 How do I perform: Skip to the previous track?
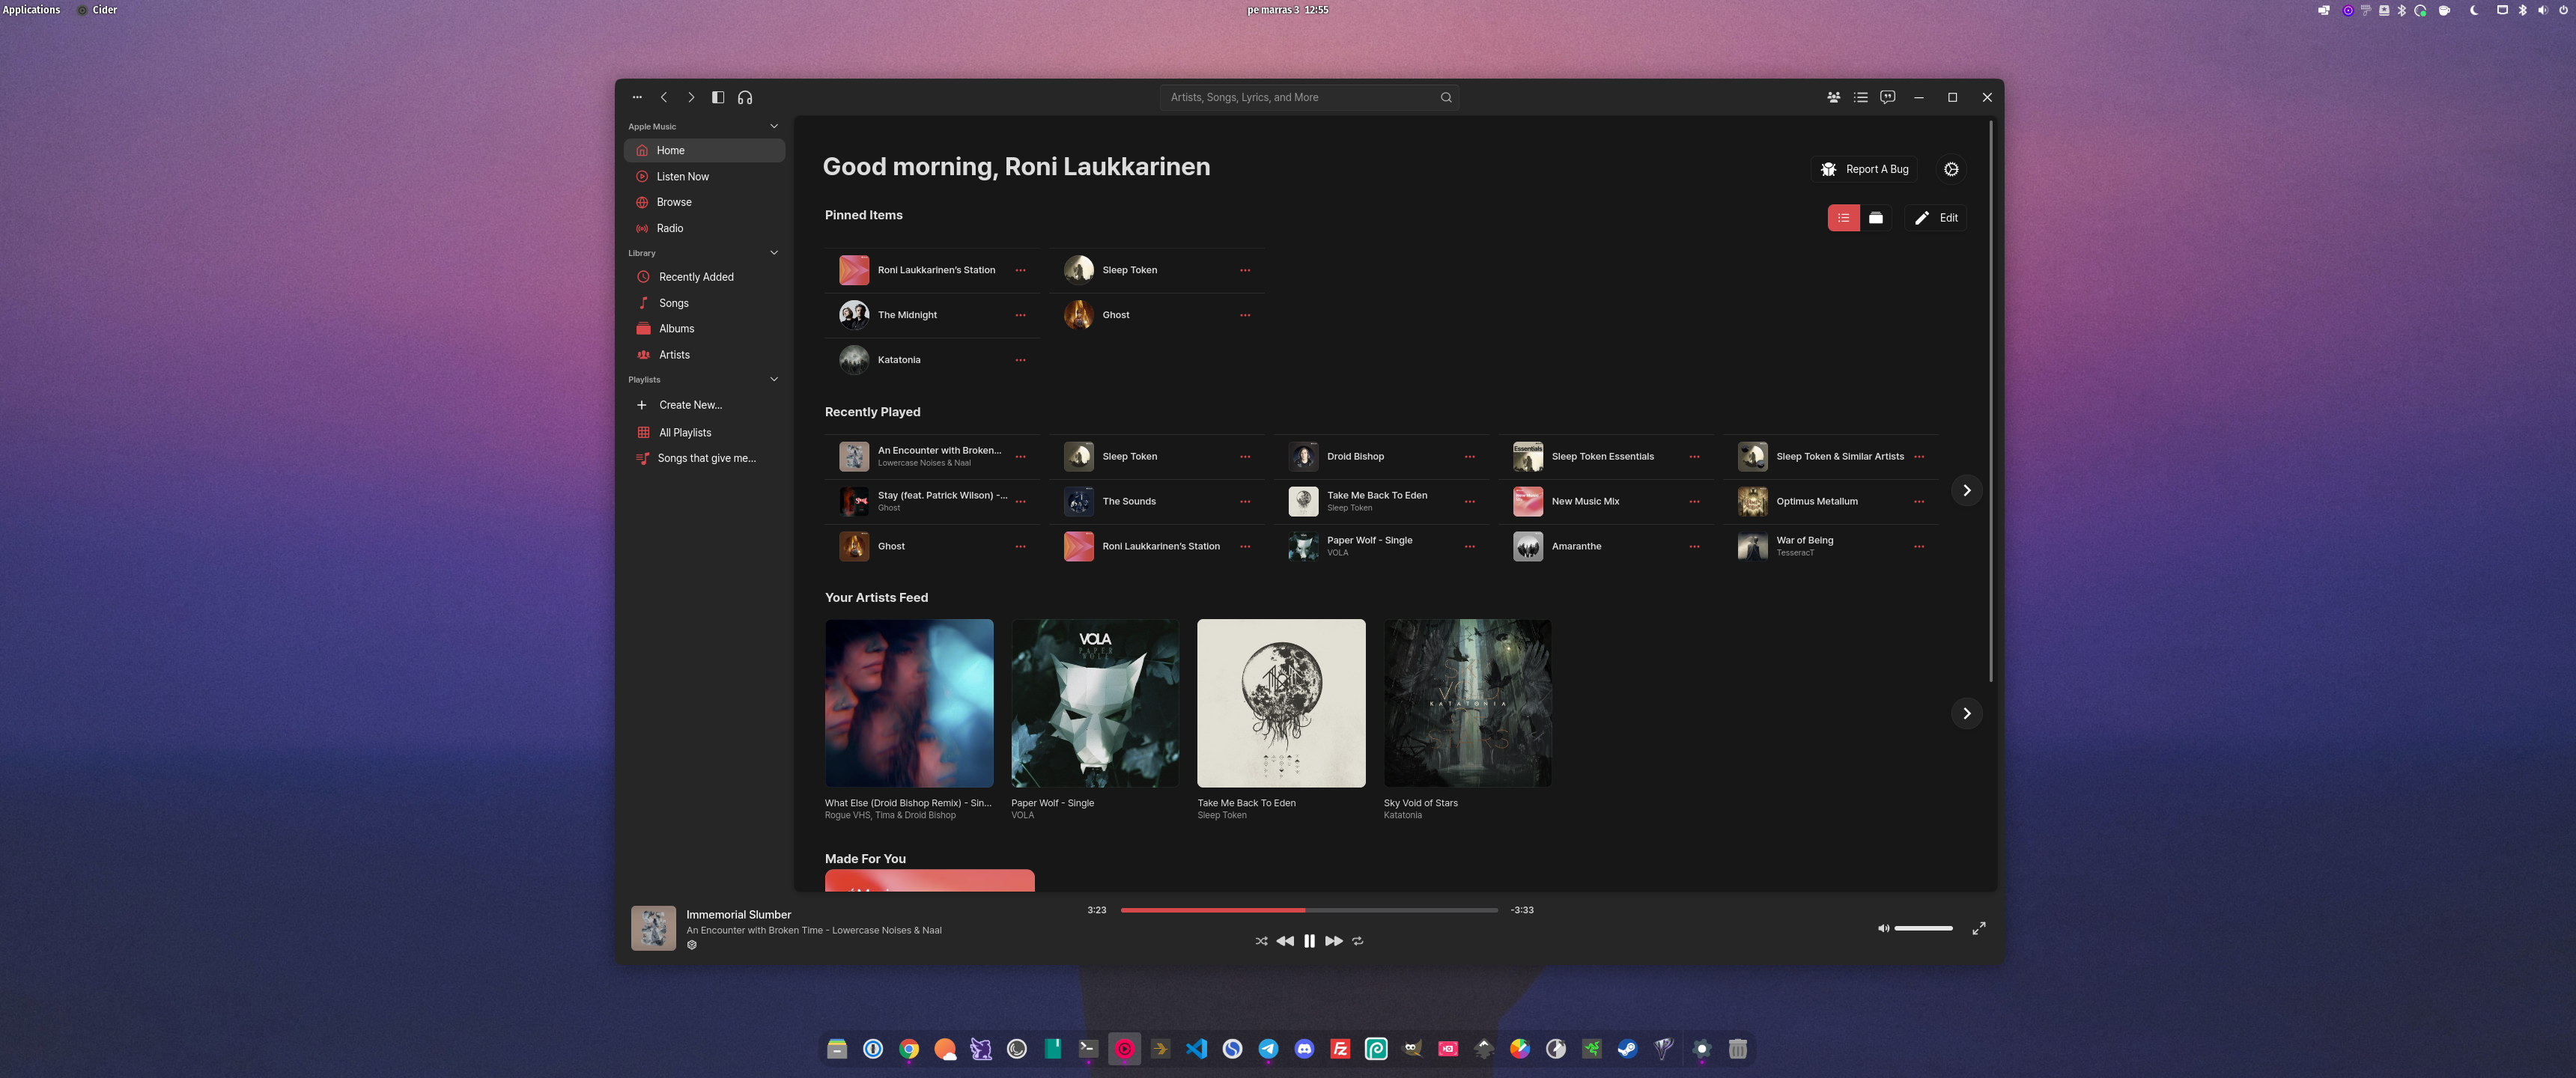pyautogui.click(x=1285, y=941)
